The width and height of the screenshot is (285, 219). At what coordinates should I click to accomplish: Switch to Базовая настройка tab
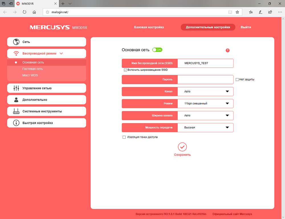[149, 27]
